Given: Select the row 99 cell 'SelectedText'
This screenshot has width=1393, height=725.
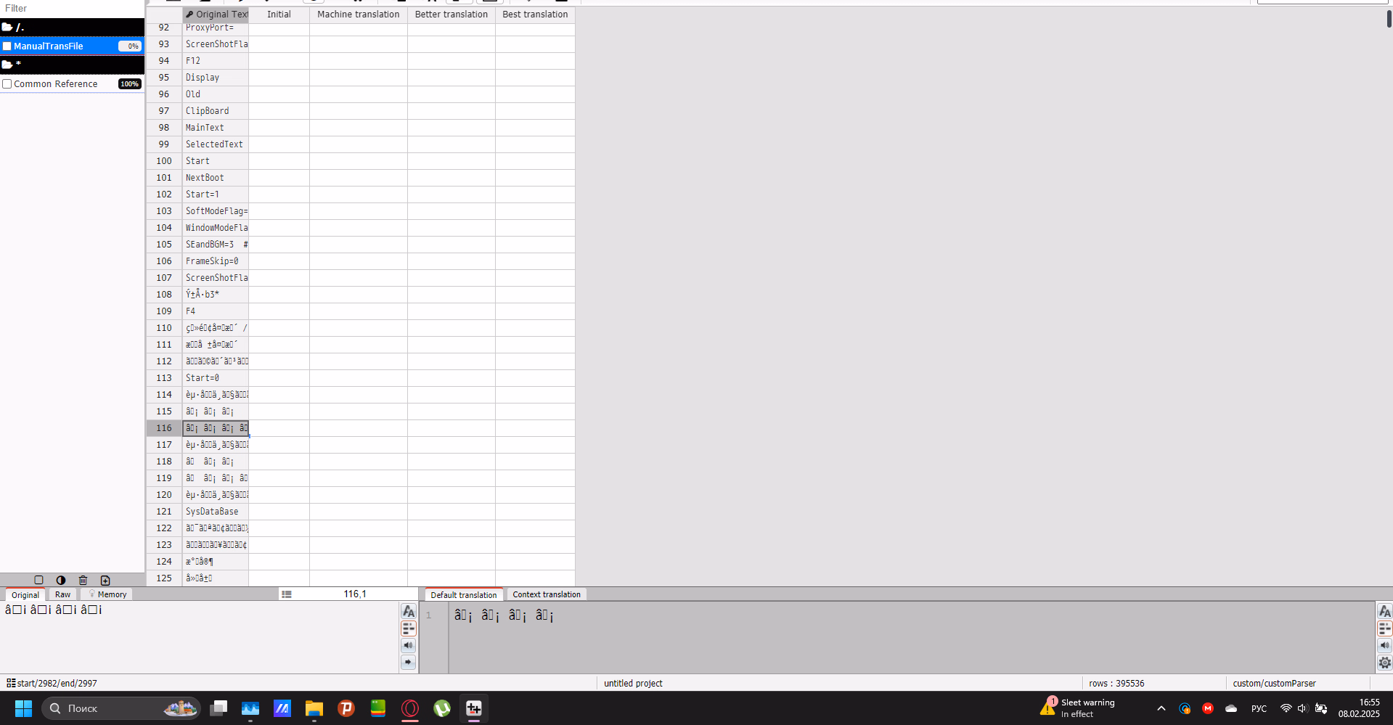Looking at the screenshot, I should (x=216, y=144).
